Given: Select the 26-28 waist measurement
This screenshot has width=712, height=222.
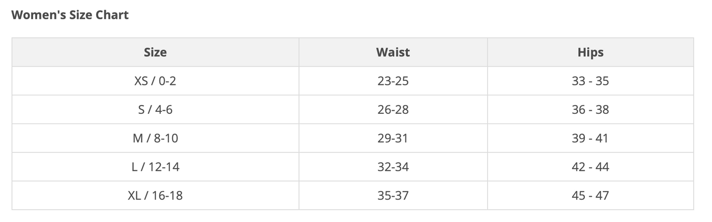Looking at the screenshot, I should pos(393,110).
